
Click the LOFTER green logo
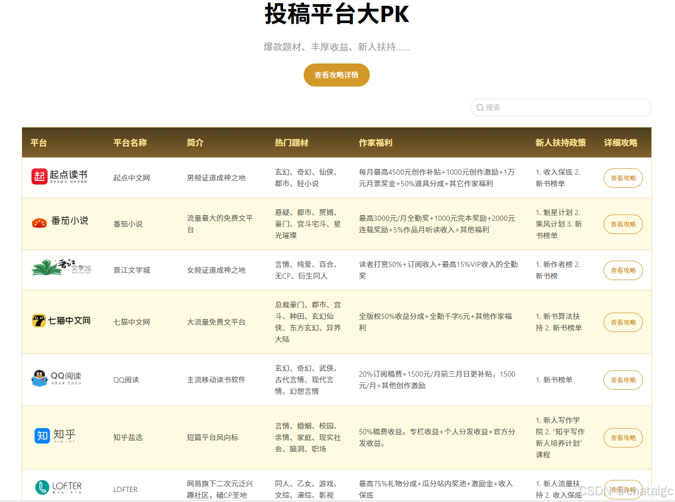tap(58, 487)
